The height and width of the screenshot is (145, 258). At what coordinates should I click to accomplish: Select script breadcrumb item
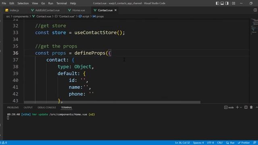point(84,17)
